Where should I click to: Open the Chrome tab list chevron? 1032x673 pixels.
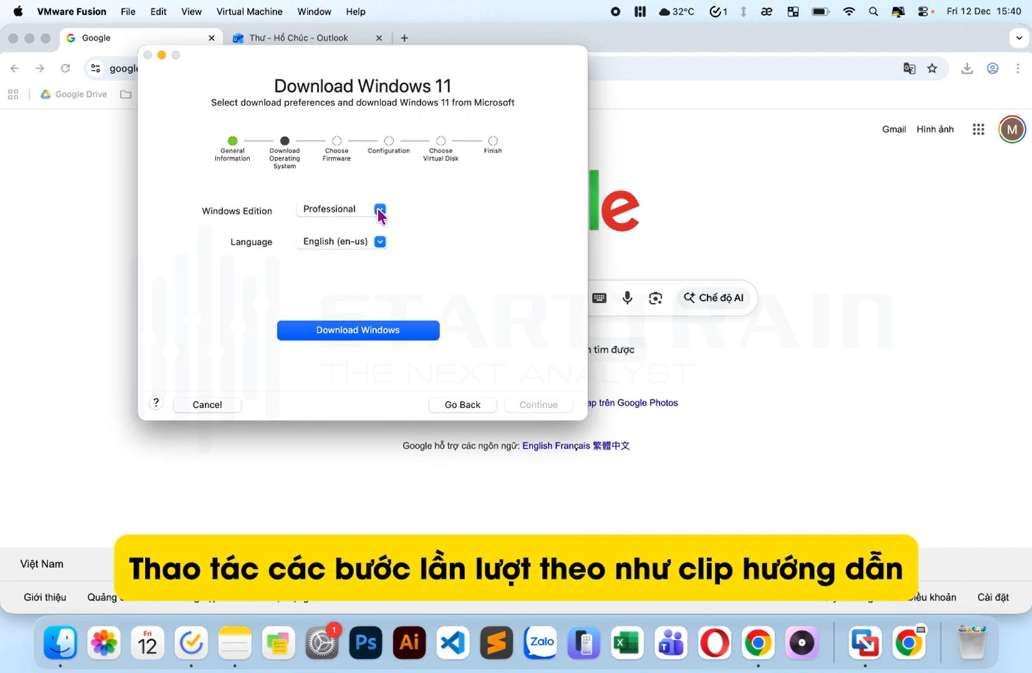click(x=1019, y=37)
